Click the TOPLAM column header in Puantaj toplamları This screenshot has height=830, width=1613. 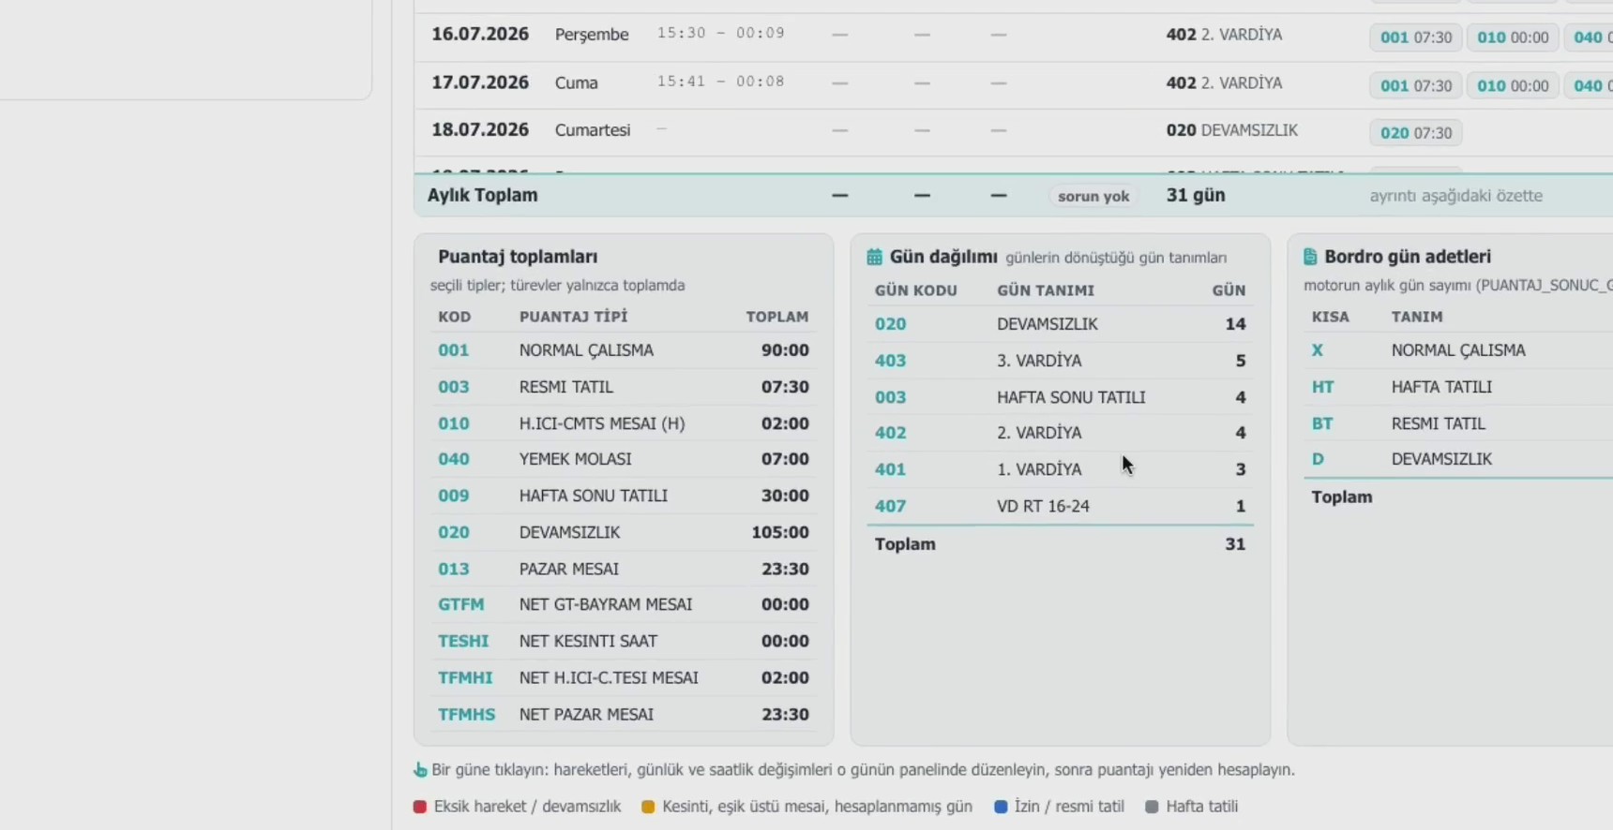777,317
